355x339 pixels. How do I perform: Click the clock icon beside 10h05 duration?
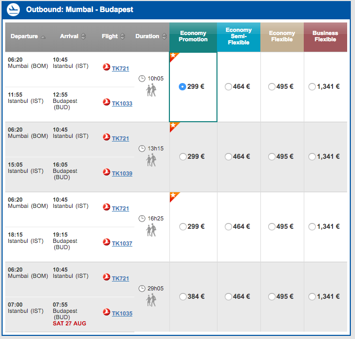coord(142,79)
